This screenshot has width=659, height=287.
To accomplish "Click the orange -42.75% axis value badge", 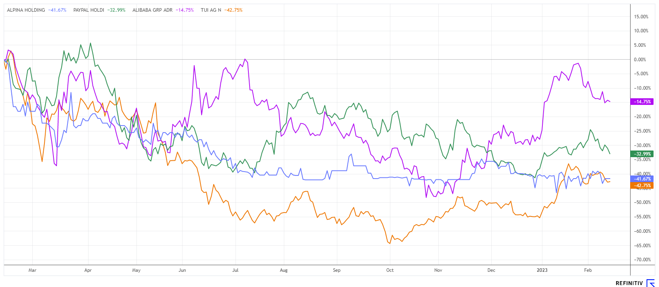I will [642, 186].
